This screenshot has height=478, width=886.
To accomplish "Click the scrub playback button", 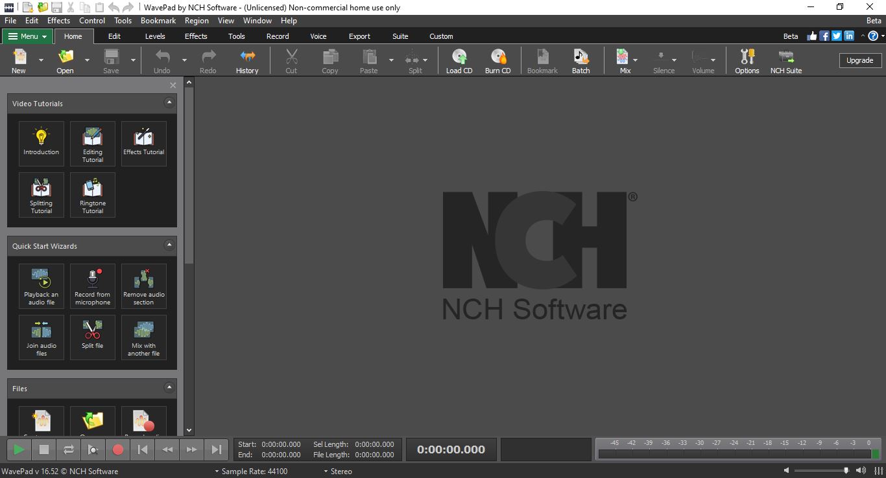I will coord(93,449).
